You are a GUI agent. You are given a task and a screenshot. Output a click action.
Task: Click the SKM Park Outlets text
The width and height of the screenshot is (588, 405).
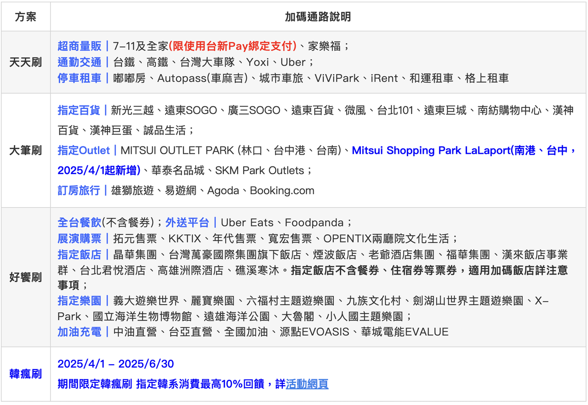(x=259, y=171)
